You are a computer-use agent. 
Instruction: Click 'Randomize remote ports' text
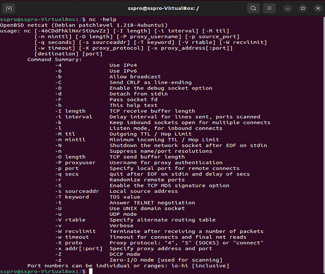click(x=147, y=180)
